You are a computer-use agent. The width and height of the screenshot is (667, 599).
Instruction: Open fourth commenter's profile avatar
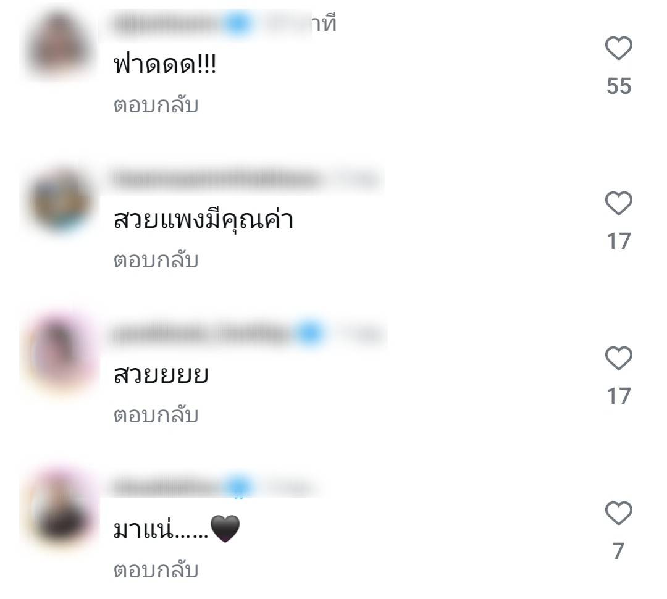pos(61,507)
